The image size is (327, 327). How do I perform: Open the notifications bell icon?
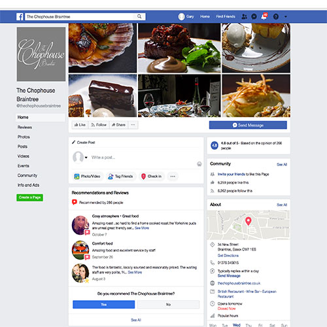point(264,16)
